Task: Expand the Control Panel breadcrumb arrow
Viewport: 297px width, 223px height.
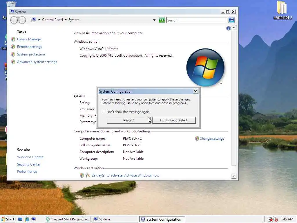Action: coord(66,20)
